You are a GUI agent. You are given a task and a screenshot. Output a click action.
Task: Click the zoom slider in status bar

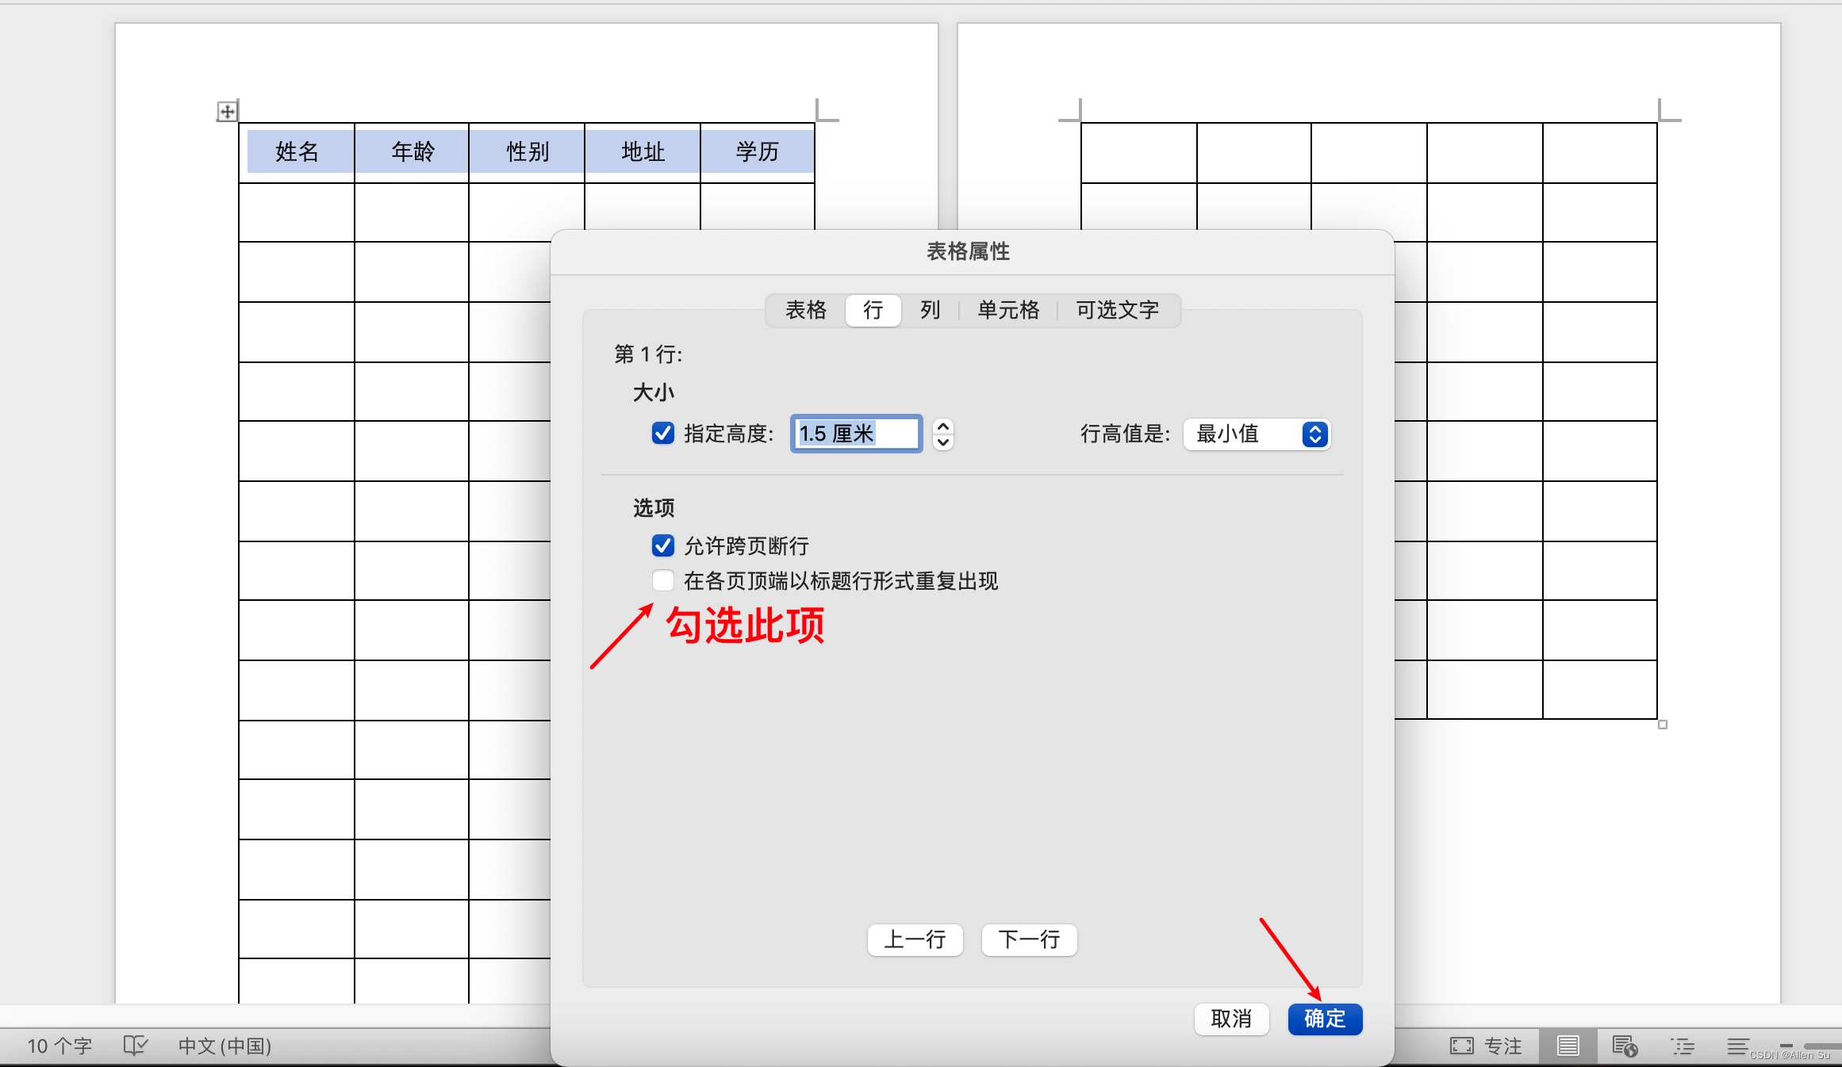click(1823, 1046)
